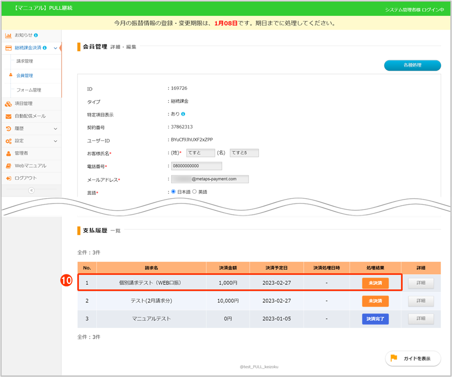This screenshot has height=377, width=452.
Task: Collapse the 継続課金決済 menu chevron
Action: (x=55, y=48)
